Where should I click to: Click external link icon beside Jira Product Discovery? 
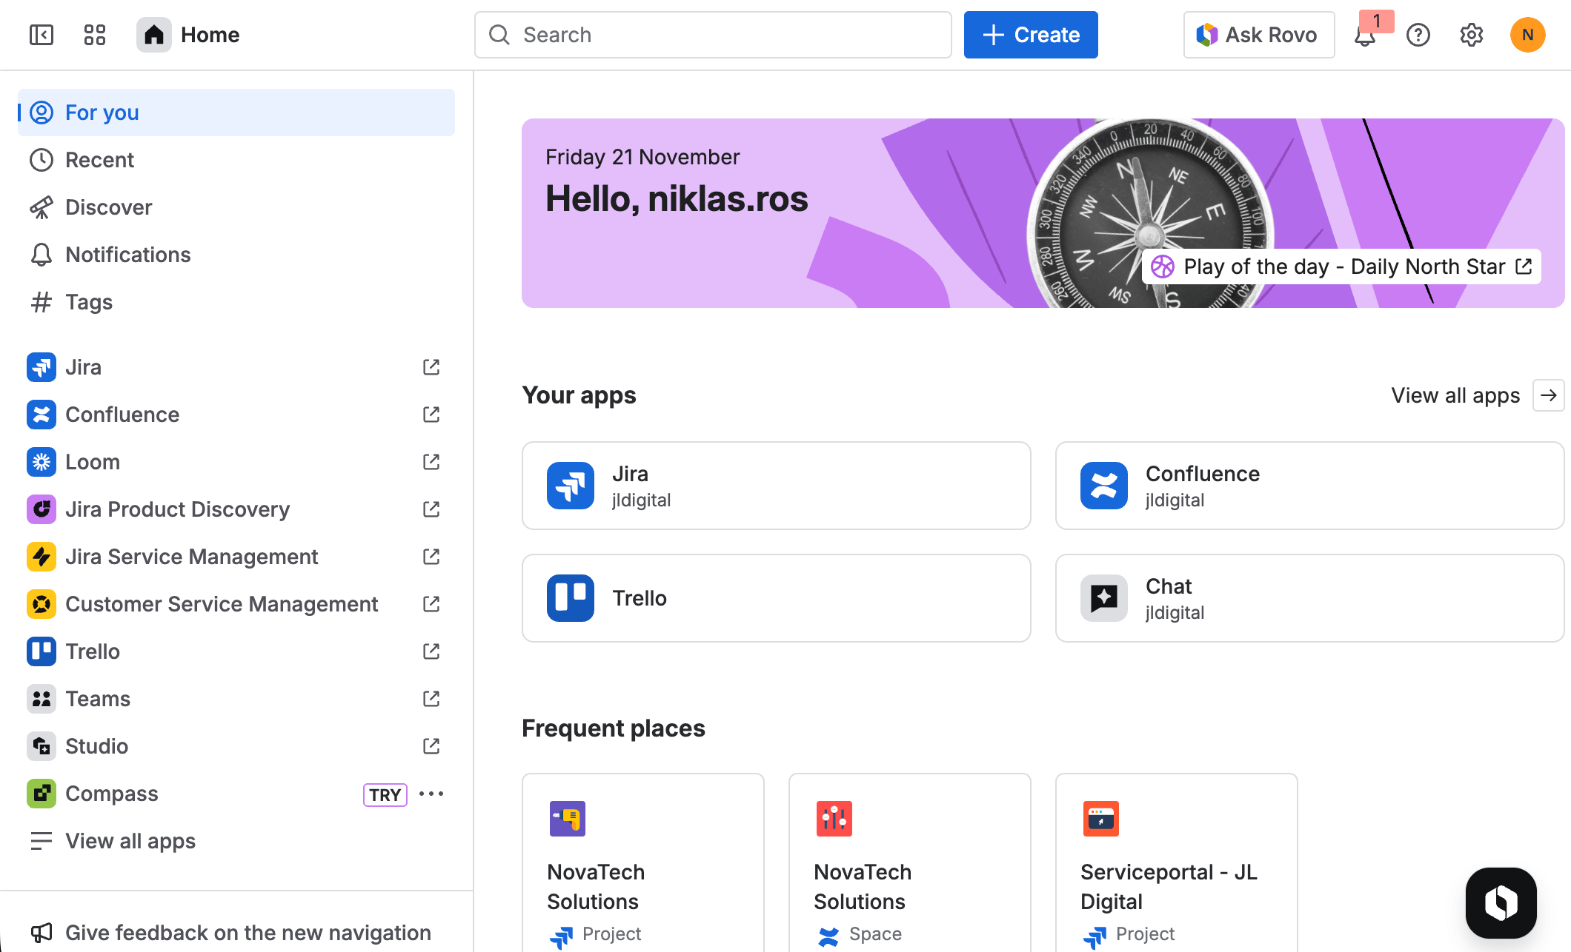[431, 509]
